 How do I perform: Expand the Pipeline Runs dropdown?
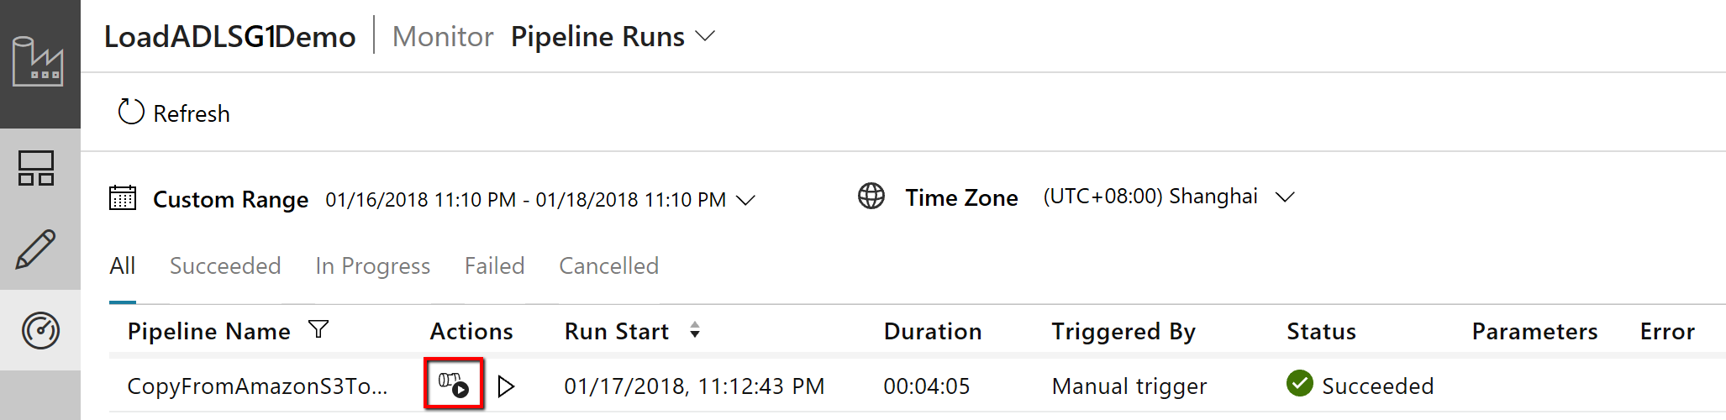(x=706, y=36)
